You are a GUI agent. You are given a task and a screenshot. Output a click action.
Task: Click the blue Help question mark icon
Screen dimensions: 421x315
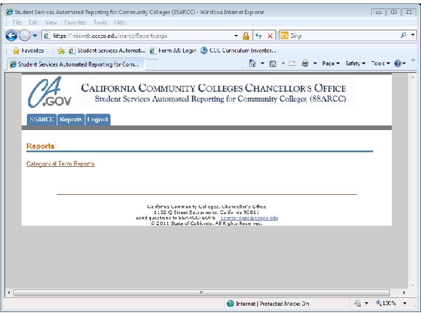click(x=398, y=64)
